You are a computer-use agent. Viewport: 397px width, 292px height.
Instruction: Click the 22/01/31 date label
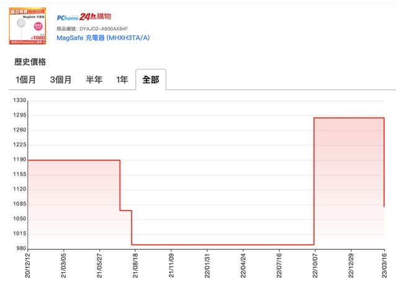[x=207, y=265]
